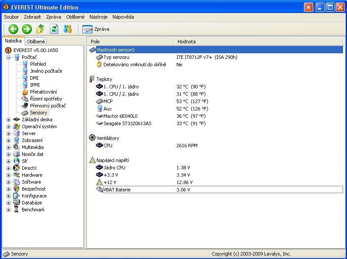Screen dimensions: 347x259
Task: Open the Nástroje menu
Action: pos(98,17)
